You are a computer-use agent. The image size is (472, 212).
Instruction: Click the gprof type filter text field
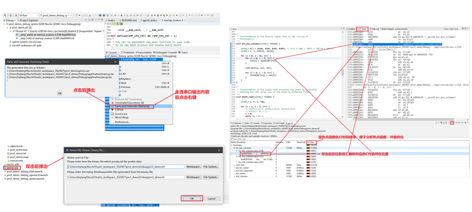[349, 139]
